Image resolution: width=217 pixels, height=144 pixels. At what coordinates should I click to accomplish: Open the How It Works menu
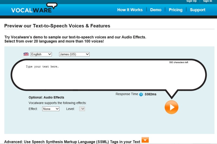coord(130,10)
